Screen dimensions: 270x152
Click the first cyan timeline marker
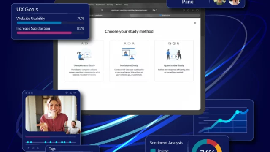tap(28, 142)
